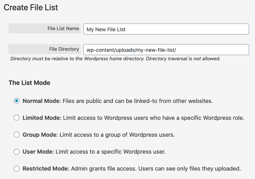Click the 'Create File List' page heading

pyautogui.click(x=31, y=7)
